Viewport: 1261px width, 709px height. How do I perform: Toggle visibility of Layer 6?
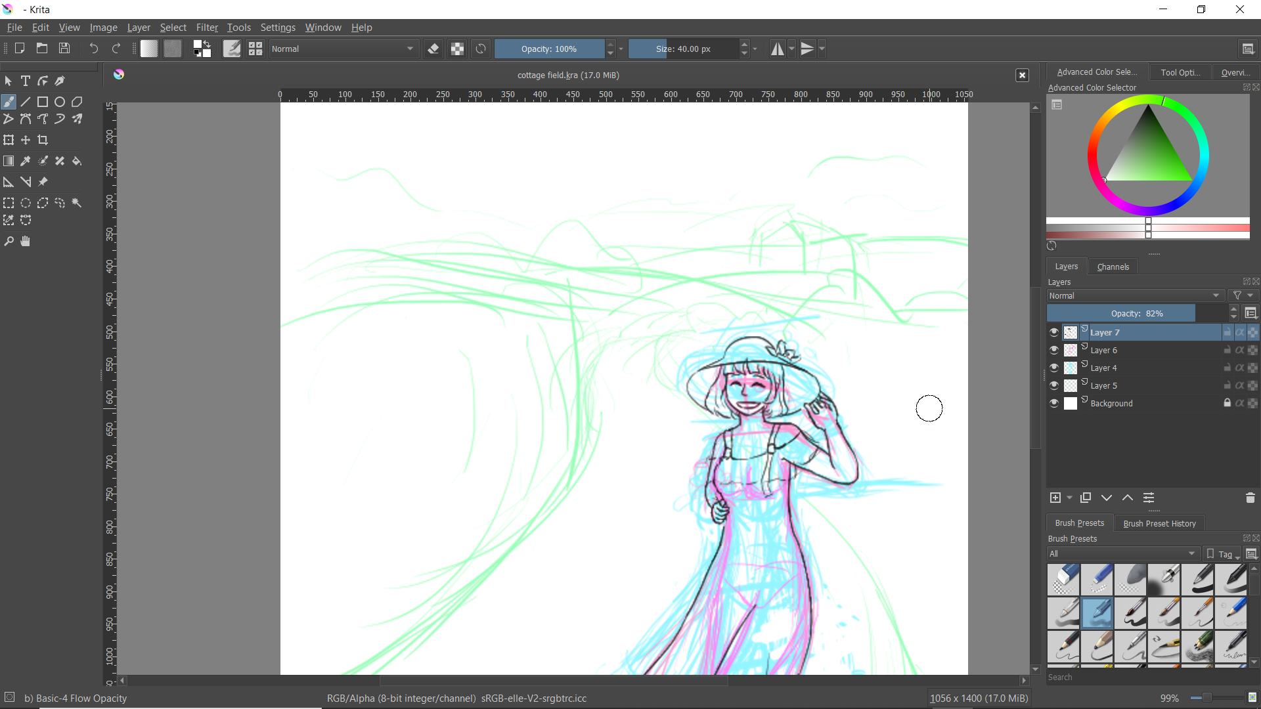pos(1054,350)
